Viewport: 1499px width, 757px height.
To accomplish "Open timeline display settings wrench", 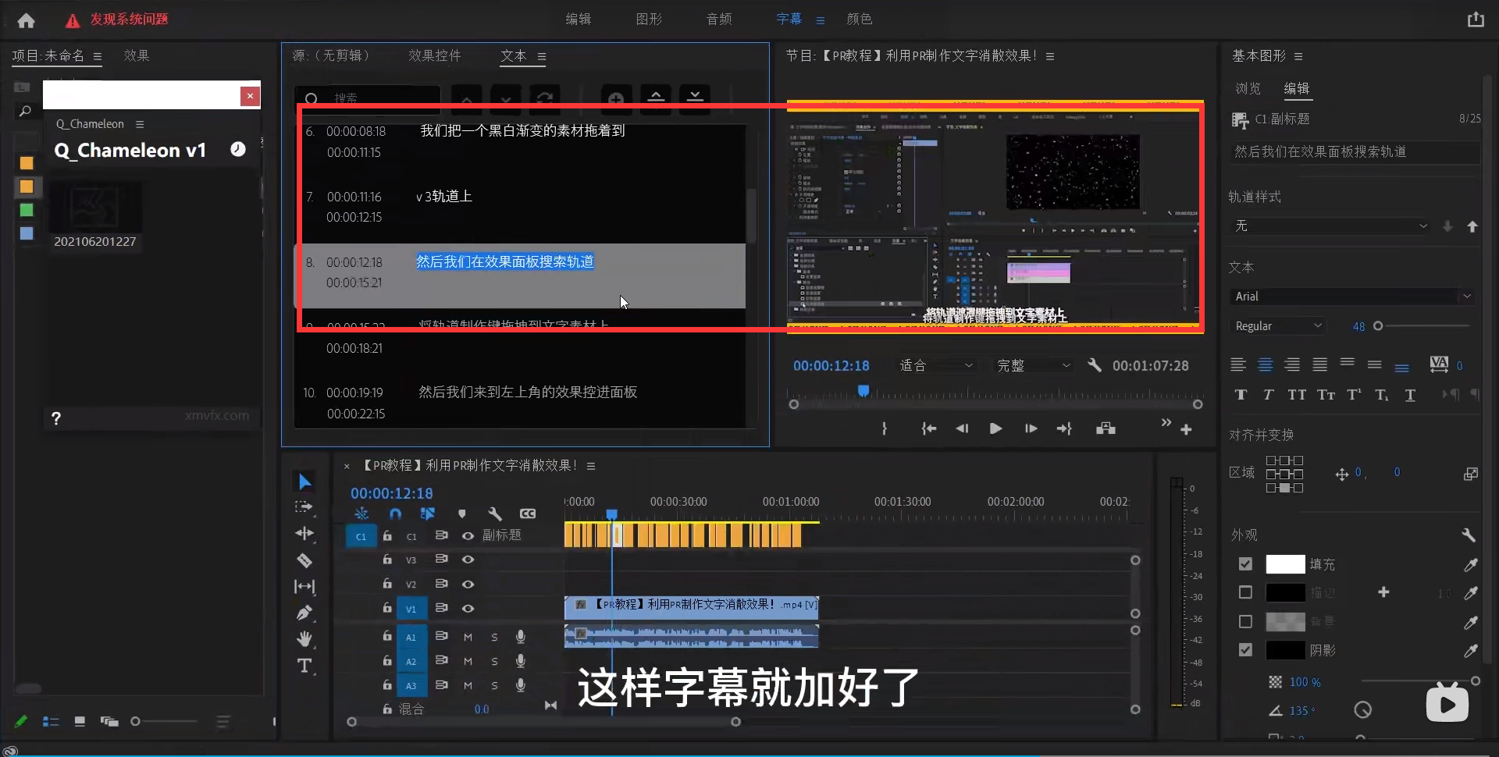I will [x=494, y=514].
